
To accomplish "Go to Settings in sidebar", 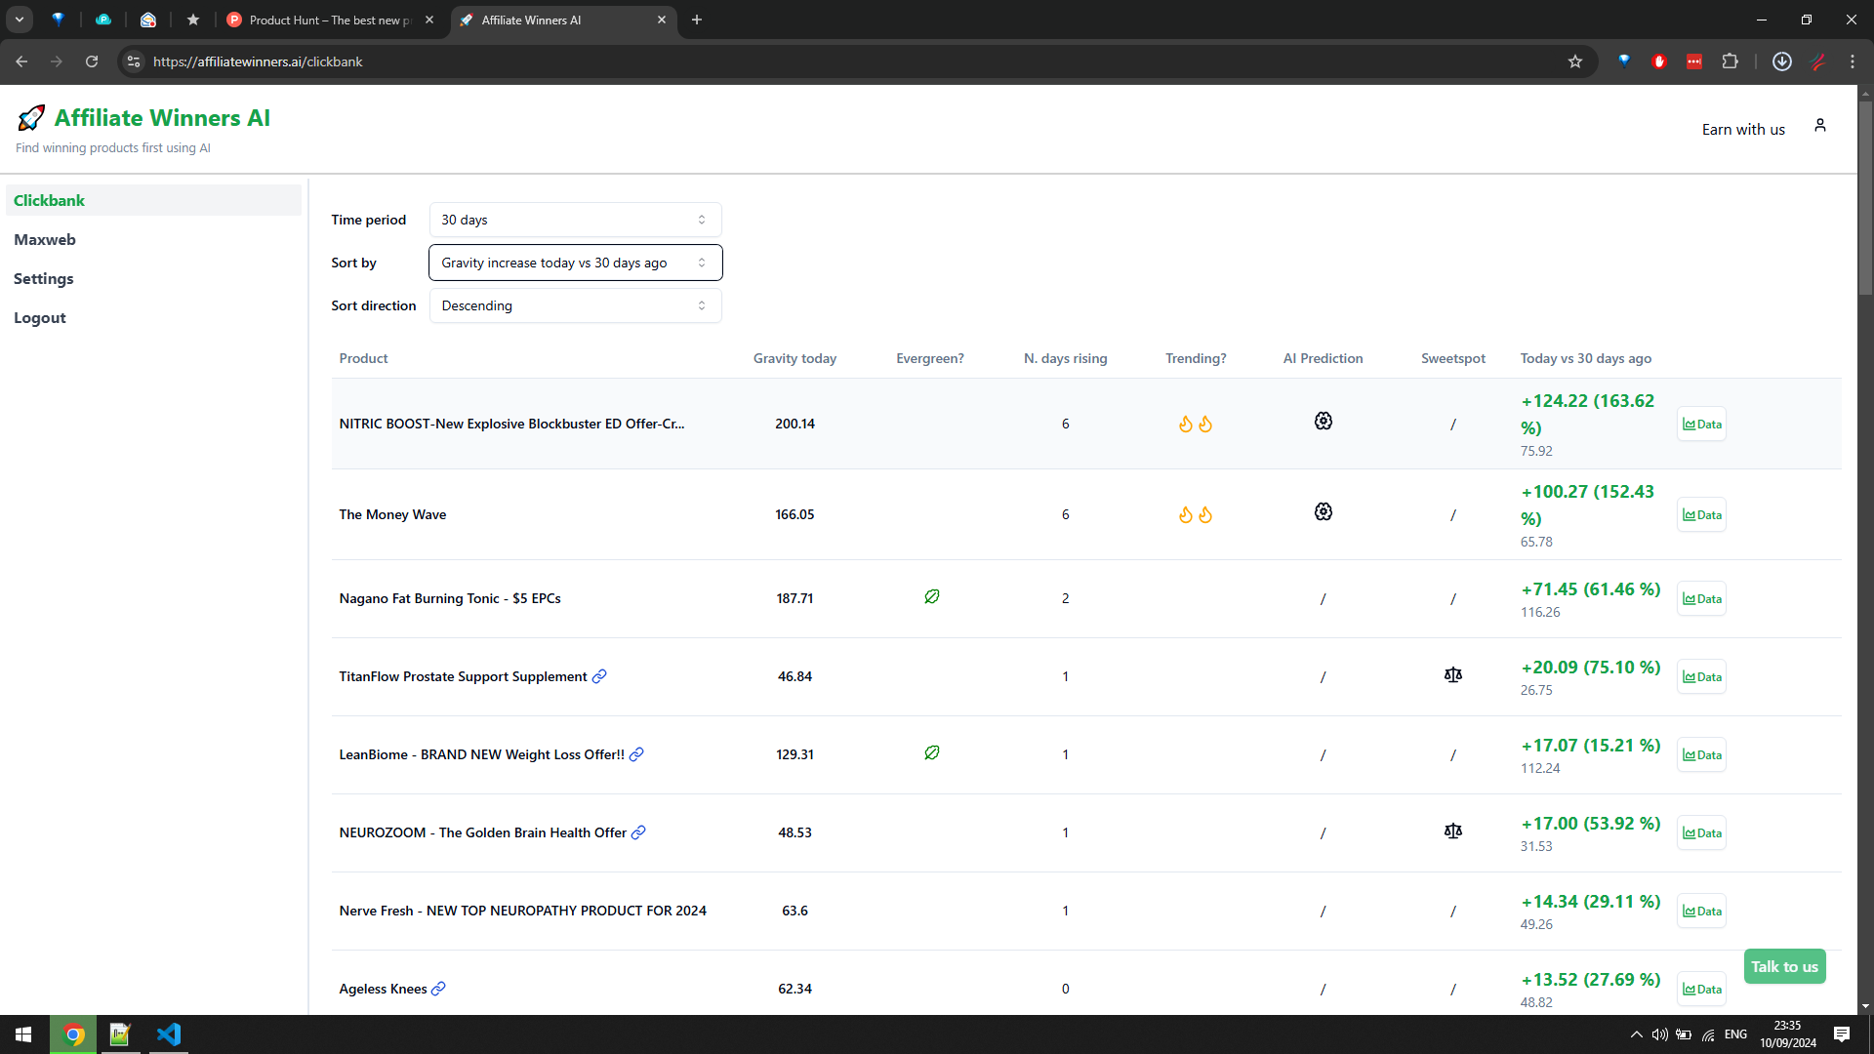I will [44, 279].
